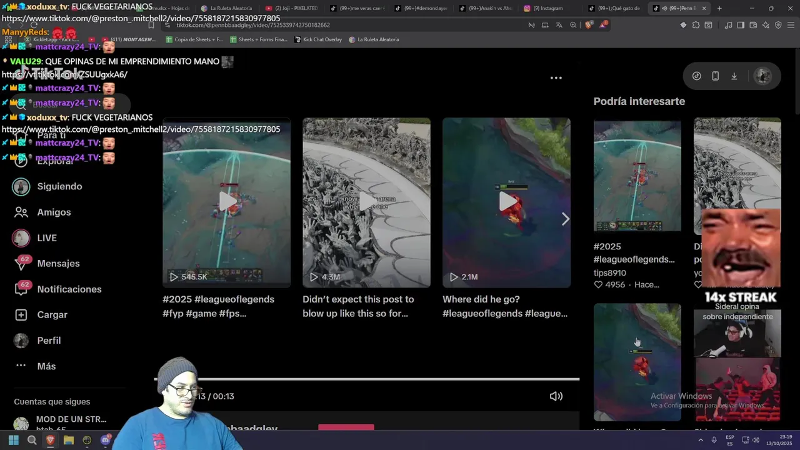The image size is (800, 450).
Task: Open Leo AI sparkle icon
Action: [766, 25]
